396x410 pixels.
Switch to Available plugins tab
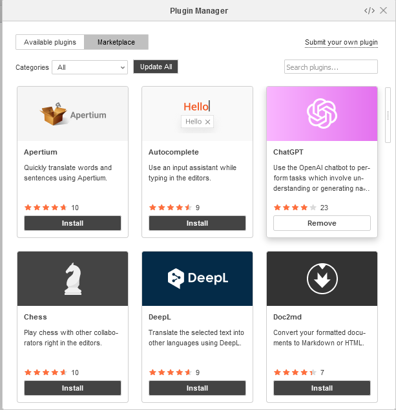[x=50, y=42]
